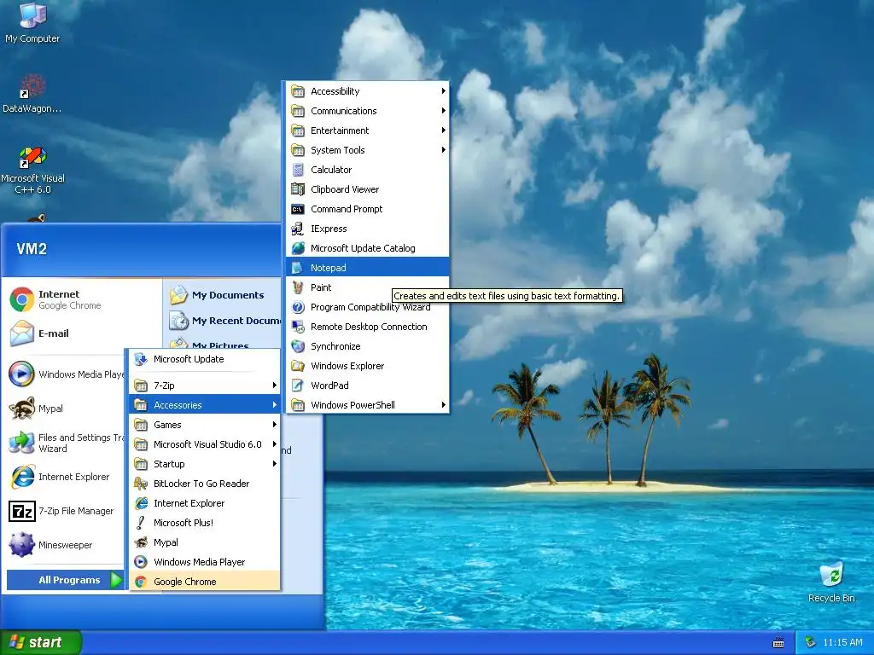Select the Accessories menu item
Image resolution: width=874 pixels, height=655 pixels.
click(x=204, y=405)
